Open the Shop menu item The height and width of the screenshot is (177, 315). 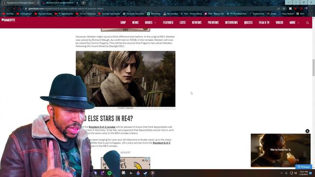123,23
